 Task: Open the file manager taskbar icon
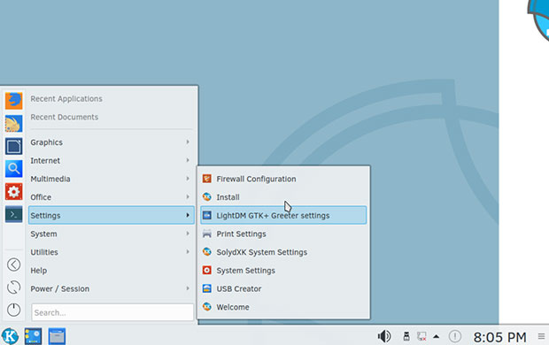point(57,337)
